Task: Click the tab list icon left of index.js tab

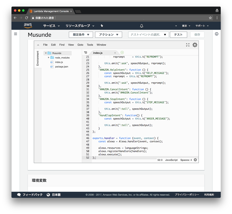Action: pyautogui.click(x=86, y=52)
